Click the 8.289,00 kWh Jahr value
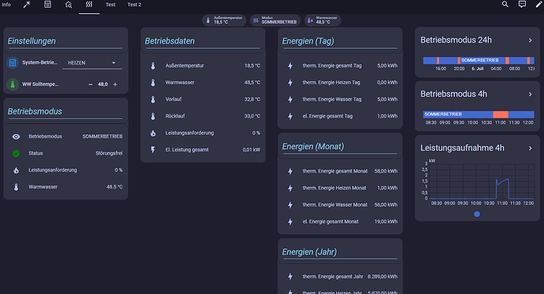Image resolution: width=544 pixels, height=294 pixels. coord(382,277)
